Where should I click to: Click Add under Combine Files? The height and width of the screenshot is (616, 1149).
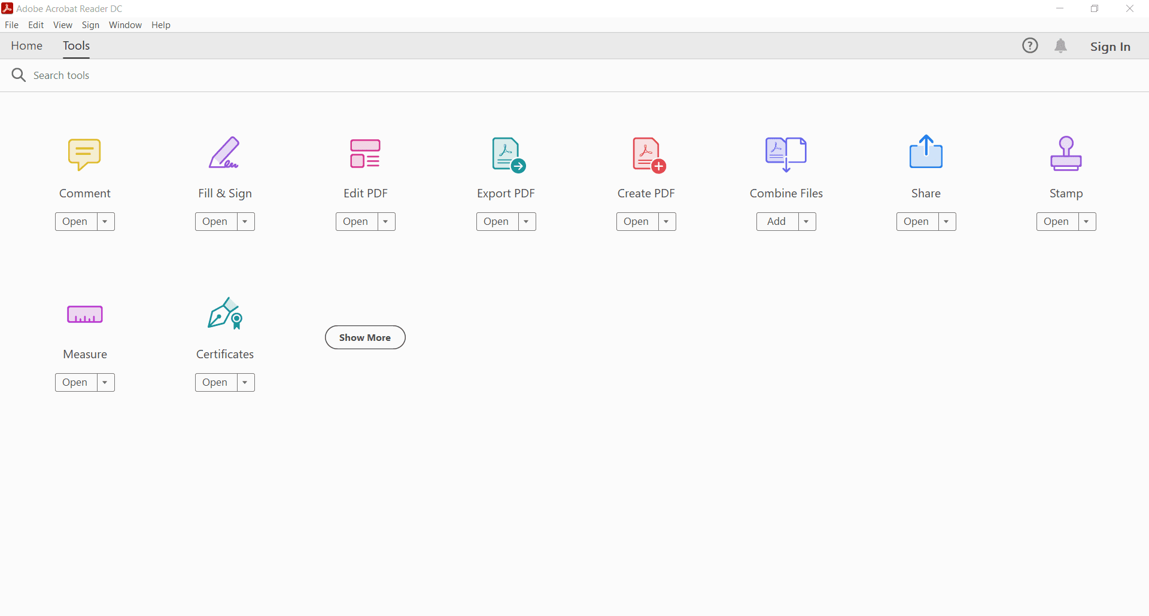[777, 222]
